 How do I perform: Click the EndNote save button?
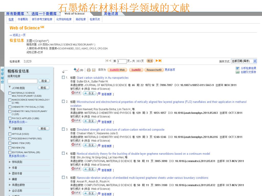pyautogui.click(x=136, y=70)
